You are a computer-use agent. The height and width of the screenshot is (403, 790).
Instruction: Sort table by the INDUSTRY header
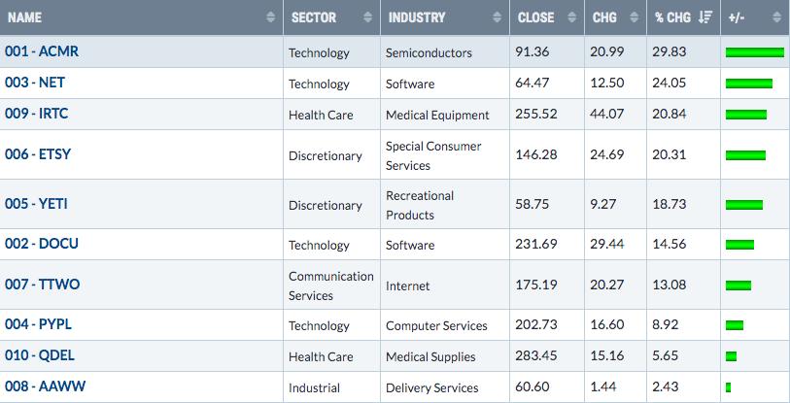417,17
